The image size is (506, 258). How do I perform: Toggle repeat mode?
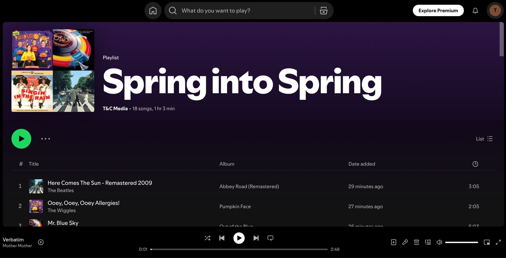pos(270,238)
